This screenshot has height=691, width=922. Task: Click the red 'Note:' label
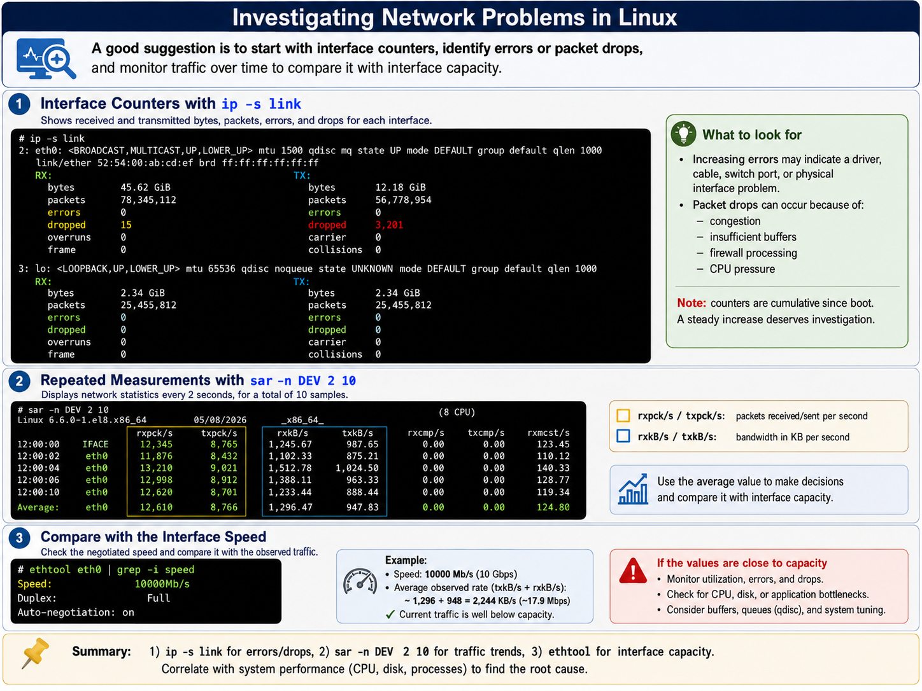click(x=691, y=304)
